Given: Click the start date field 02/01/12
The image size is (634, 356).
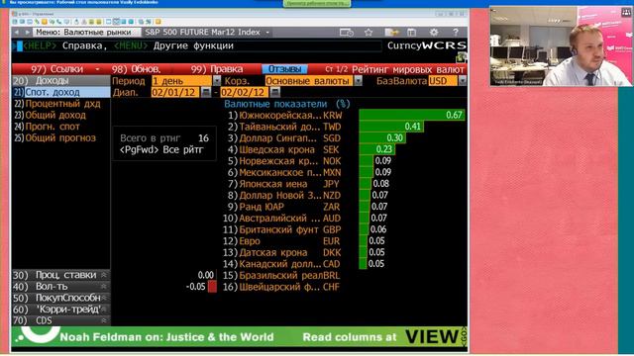Looking at the screenshot, I should click(175, 92).
